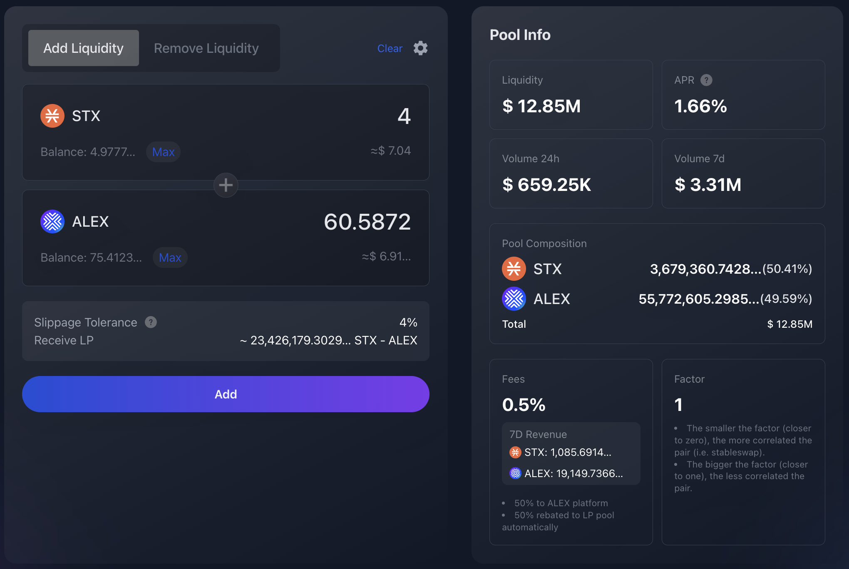Switch to the Remove Liquidity tab
Viewport: 849px width, 569px height.
206,48
